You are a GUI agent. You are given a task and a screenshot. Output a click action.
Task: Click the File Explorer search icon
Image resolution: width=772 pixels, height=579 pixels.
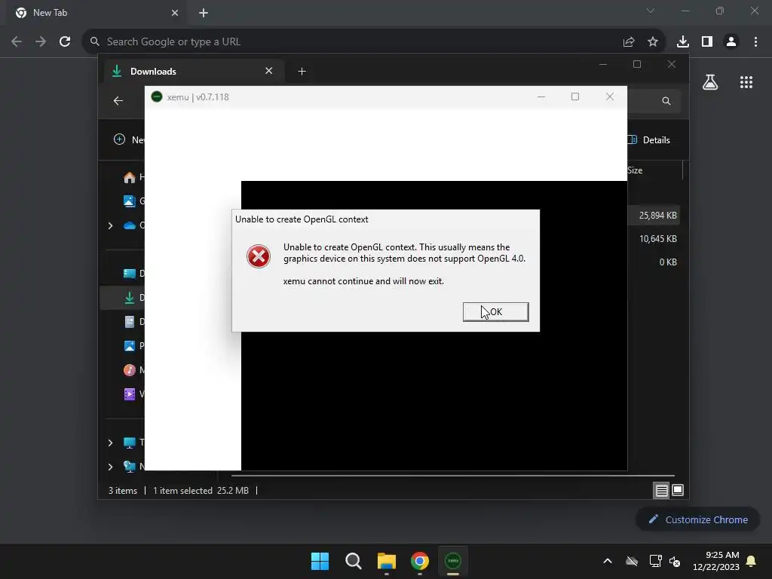click(666, 101)
